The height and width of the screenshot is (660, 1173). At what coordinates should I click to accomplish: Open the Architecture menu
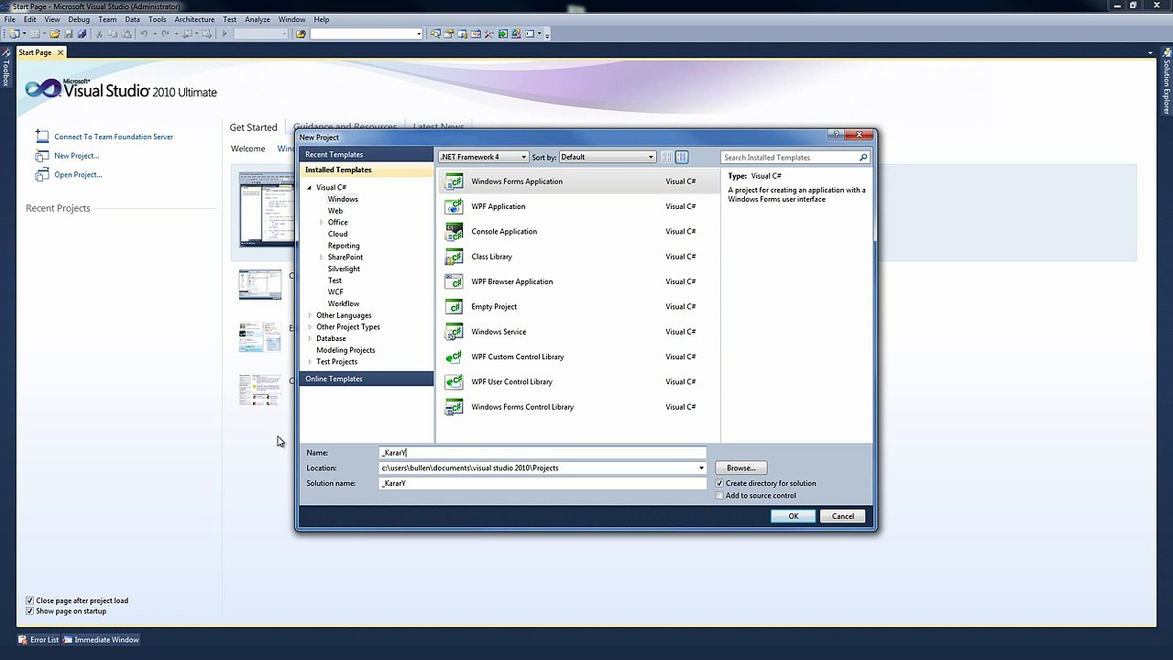(x=194, y=19)
